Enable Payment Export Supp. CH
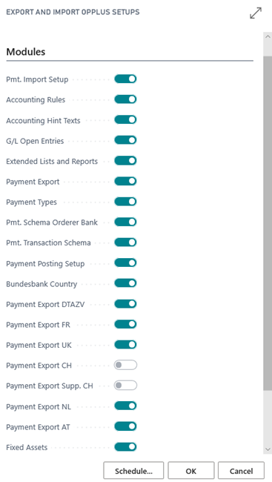272x482 pixels. (125, 385)
